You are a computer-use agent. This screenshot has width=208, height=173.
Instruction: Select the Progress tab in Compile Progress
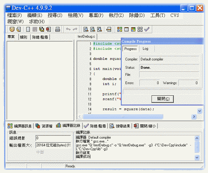131,49
